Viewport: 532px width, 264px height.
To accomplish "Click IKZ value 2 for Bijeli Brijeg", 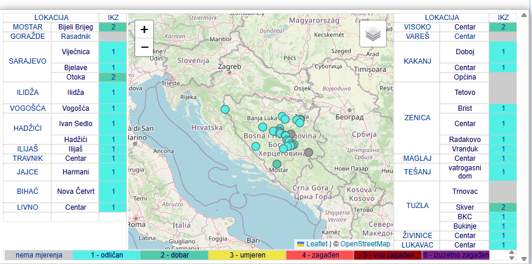I will [x=113, y=27].
